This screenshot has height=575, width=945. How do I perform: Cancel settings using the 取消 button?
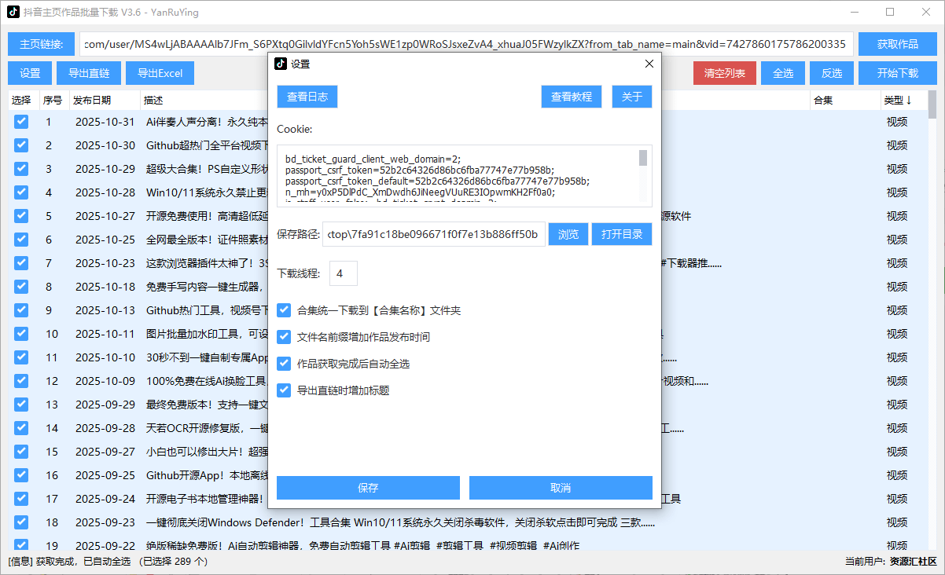pyautogui.click(x=560, y=487)
